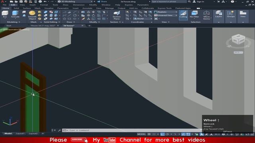Toggle object snap tracking in status bar
The width and height of the screenshot is (255, 143).
[183, 134]
